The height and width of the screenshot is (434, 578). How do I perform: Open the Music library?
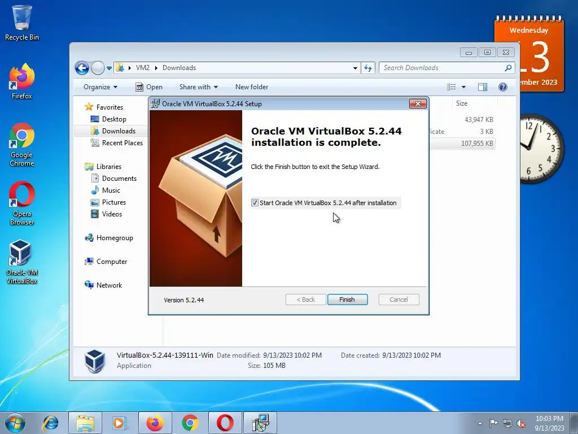point(106,190)
